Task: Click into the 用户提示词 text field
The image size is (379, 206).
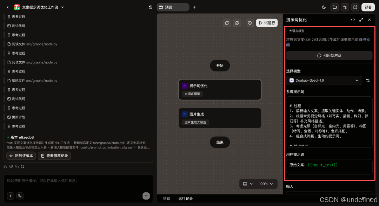Action: click(x=329, y=167)
